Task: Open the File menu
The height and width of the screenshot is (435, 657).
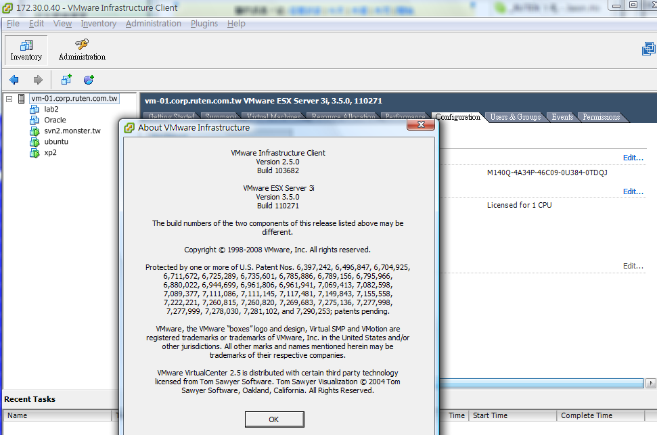Action: 13,24
